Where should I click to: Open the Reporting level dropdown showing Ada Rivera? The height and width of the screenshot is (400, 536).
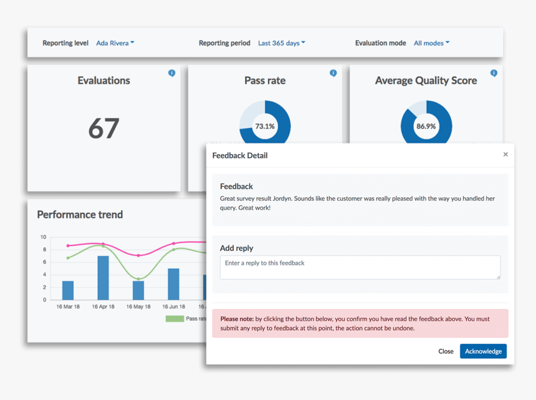point(115,43)
